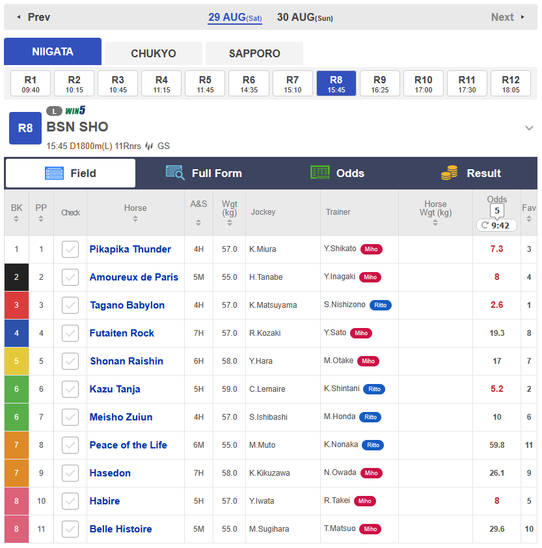Select Kazu Tanja's checkbox
This screenshot has width=542, height=548.
coord(70,389)
